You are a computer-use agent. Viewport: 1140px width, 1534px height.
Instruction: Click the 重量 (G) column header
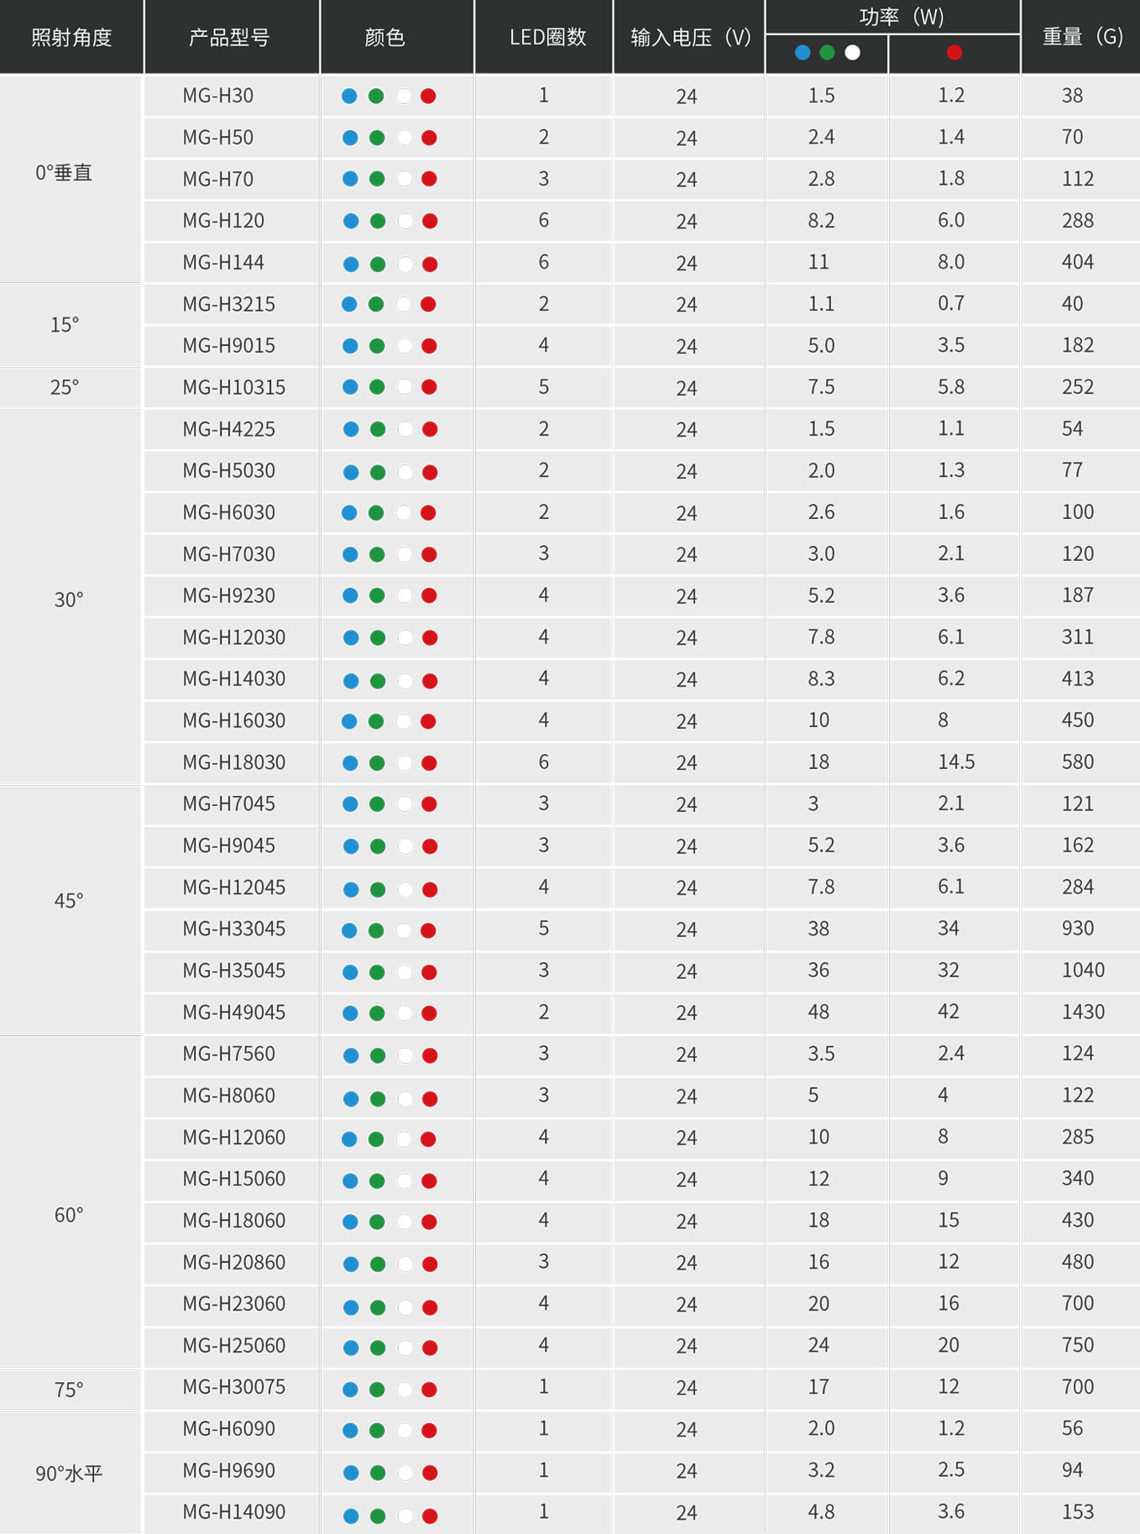[x=1082, y=38]
